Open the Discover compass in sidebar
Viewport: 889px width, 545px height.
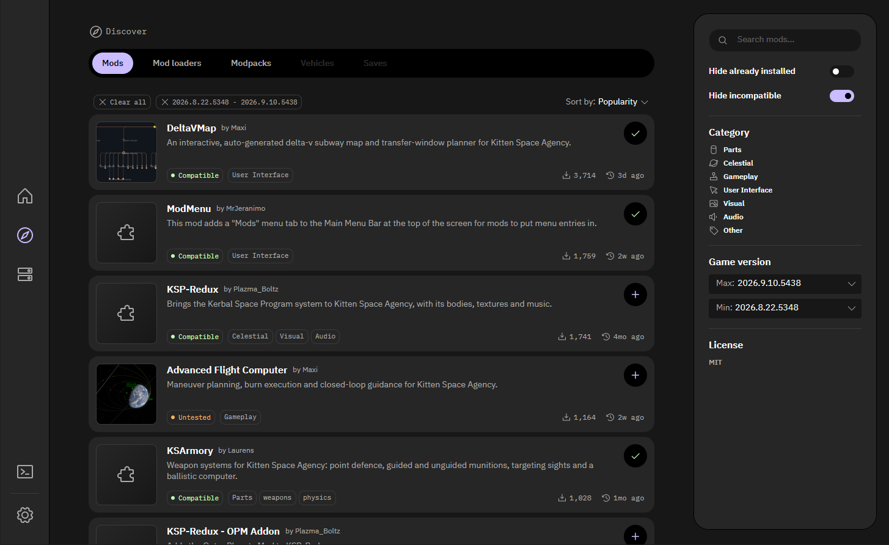pos(25,235)
